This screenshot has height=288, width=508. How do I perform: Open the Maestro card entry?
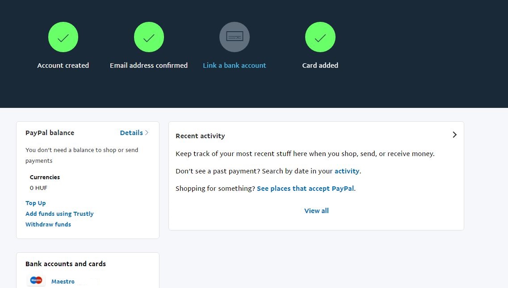(63, 282)
